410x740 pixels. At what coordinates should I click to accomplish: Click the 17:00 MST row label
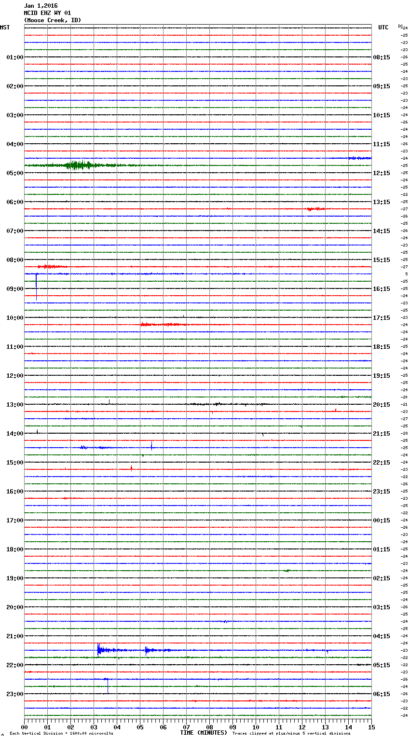[x=14, y=521]
